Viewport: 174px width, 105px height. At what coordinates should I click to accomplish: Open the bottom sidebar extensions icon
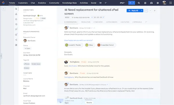[x=16, y=45]
